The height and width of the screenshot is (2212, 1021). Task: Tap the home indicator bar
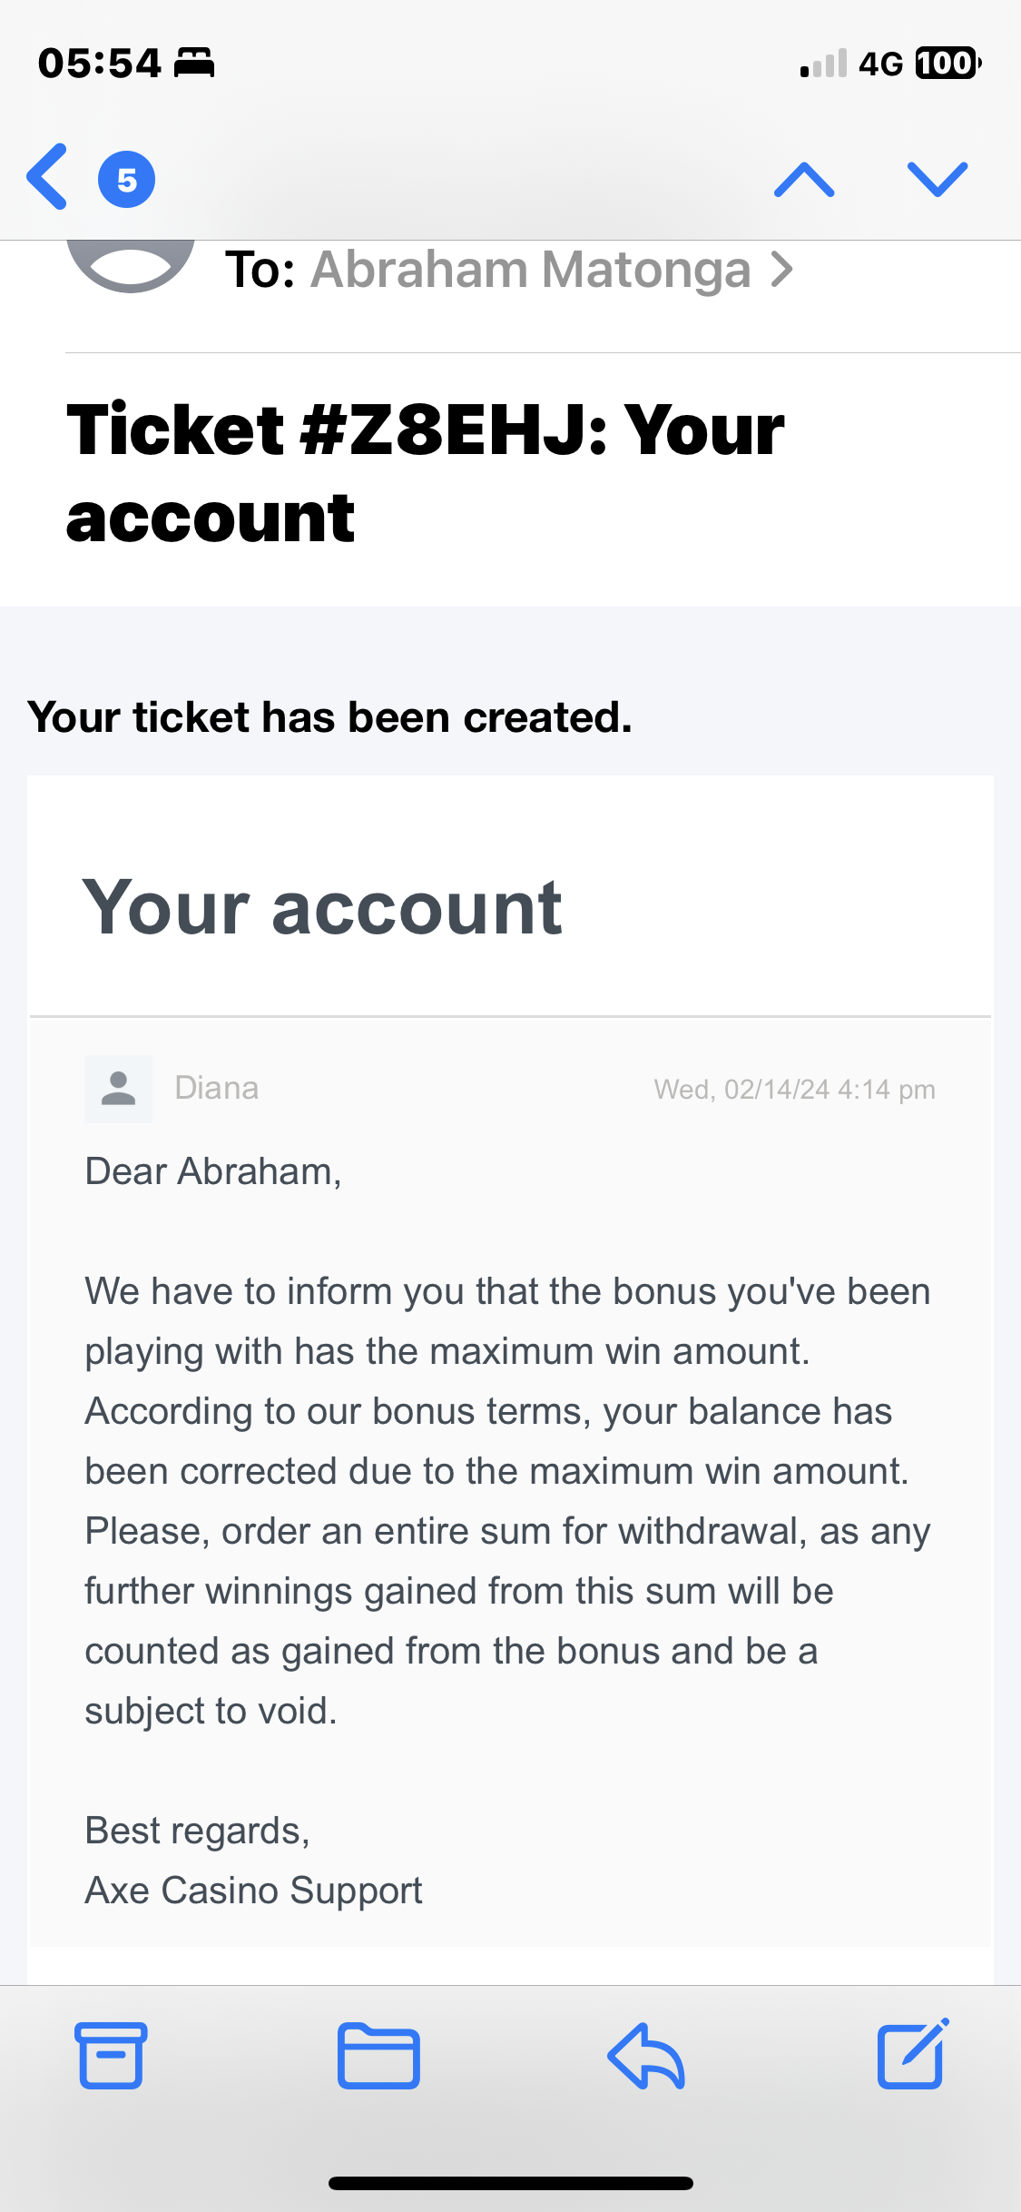pyautogui.click(x=510, y=2183)
